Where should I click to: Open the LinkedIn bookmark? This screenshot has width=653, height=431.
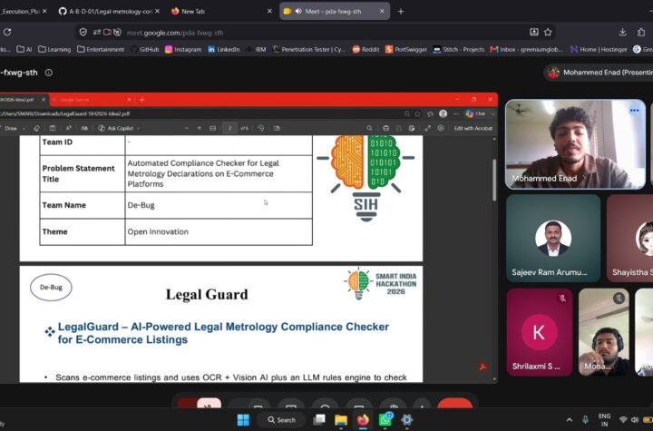[x=224, y=49]
